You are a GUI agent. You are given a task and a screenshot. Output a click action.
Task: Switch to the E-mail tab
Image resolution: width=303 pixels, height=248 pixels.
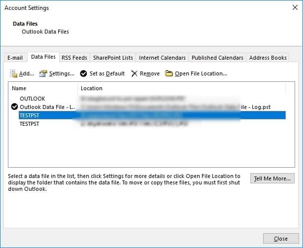point(15,58)
